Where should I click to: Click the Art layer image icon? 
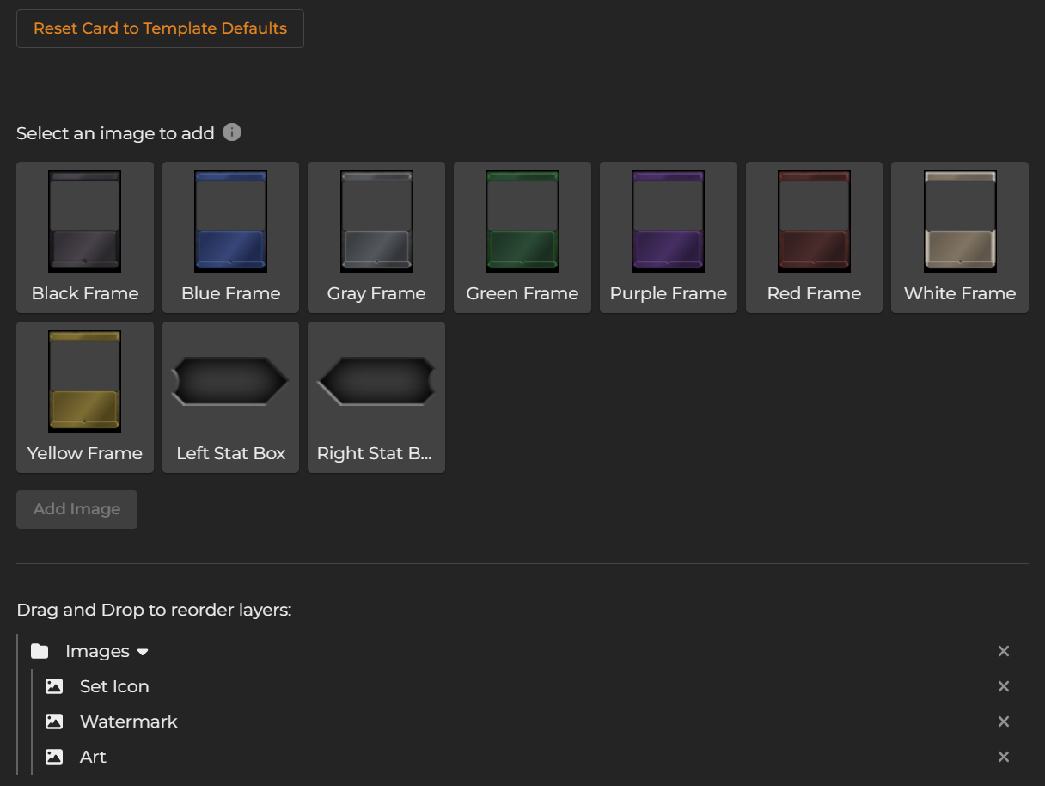pyautogui.click(x=54, y=757)
